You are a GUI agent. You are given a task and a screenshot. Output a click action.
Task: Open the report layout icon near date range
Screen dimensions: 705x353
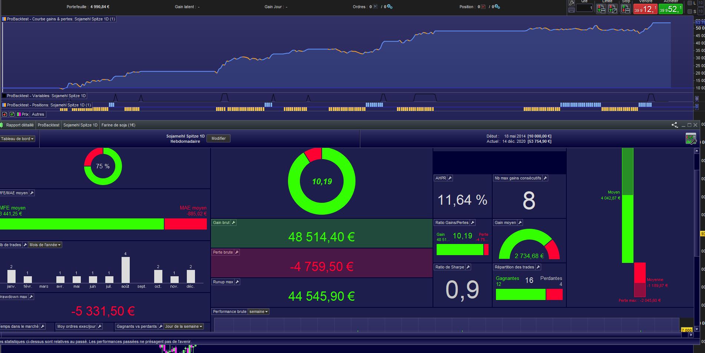pos(691,139)
